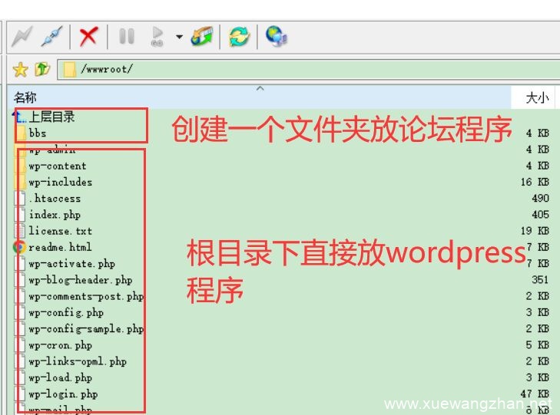560x415 pixels.
Task: Click the green refresh arrows icon
Action: [x=239, y=36]
